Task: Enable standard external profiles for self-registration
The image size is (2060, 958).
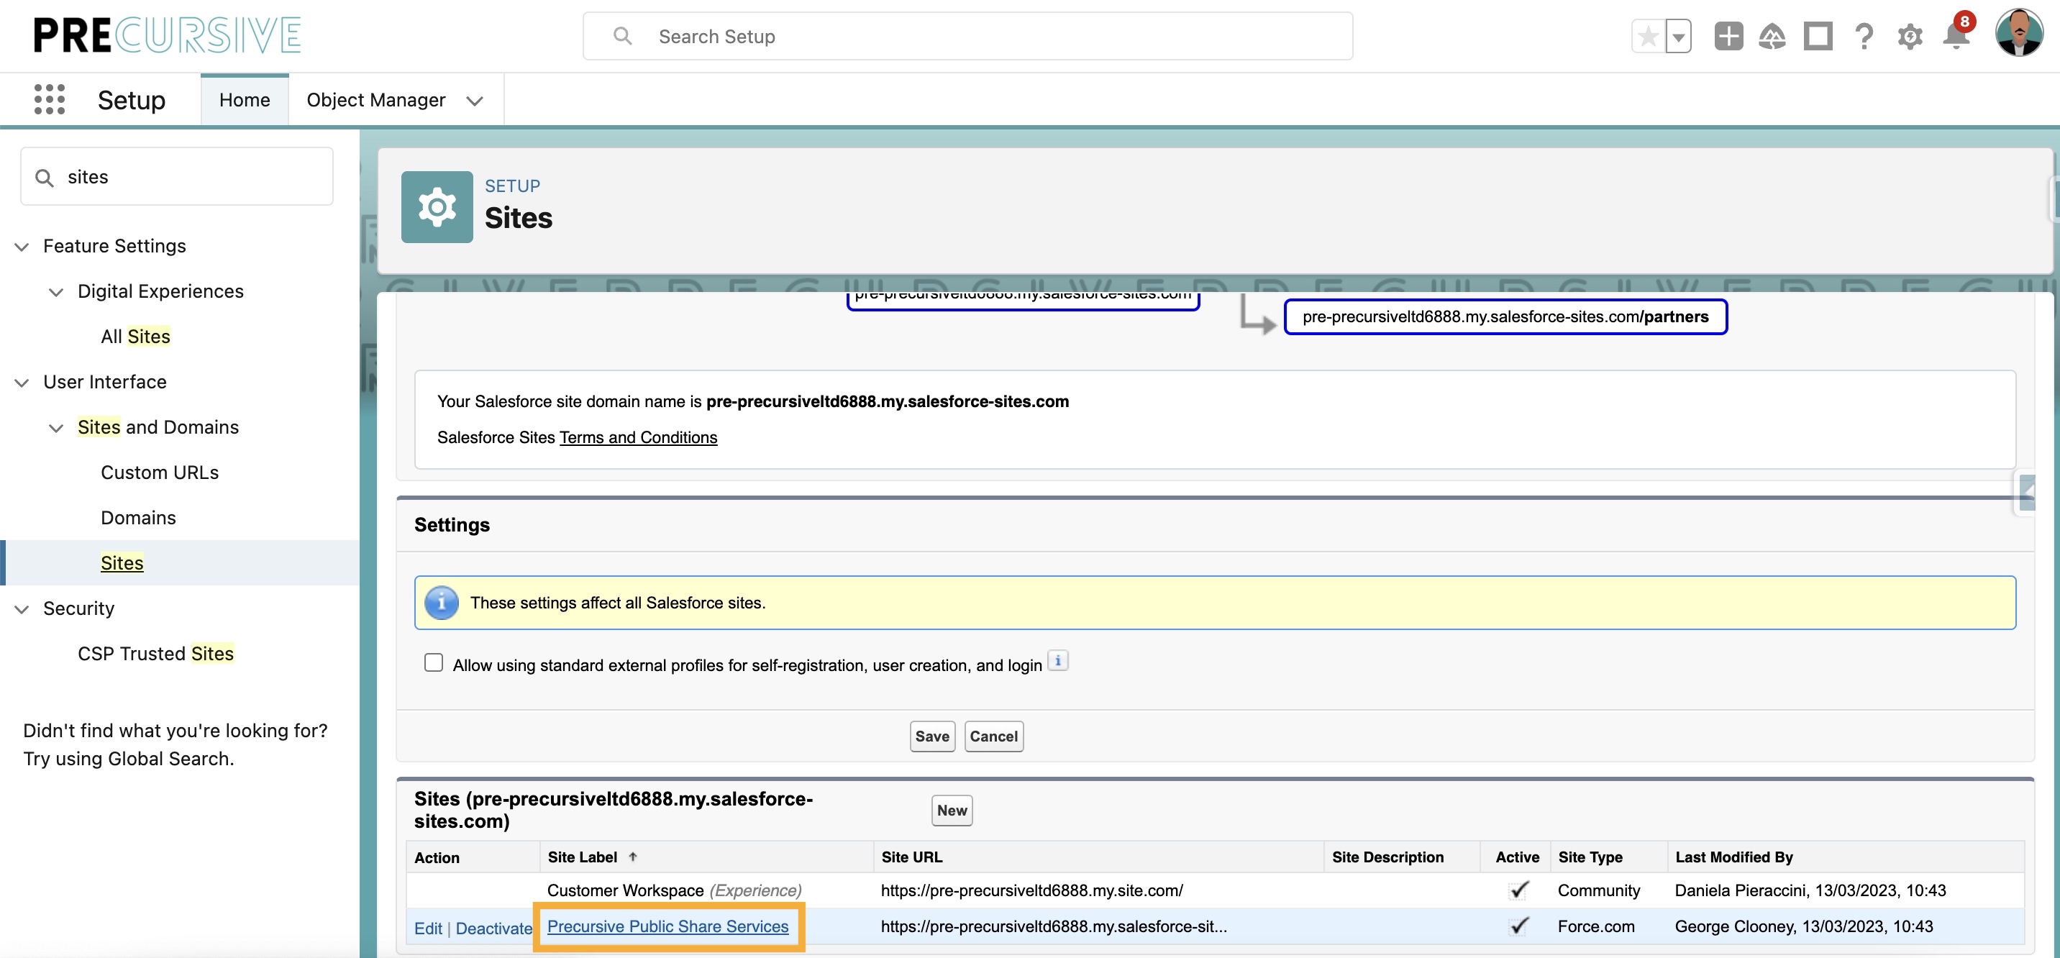Action: point(434,662)
